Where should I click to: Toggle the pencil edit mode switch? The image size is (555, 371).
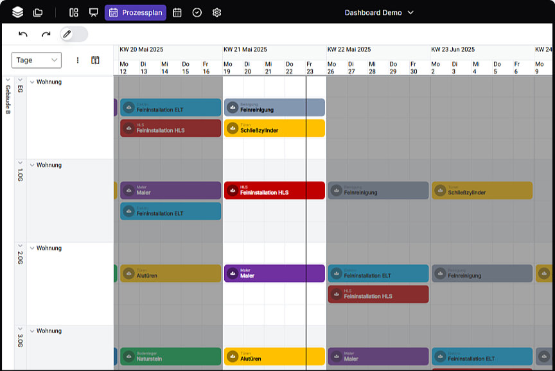point(73,34)
